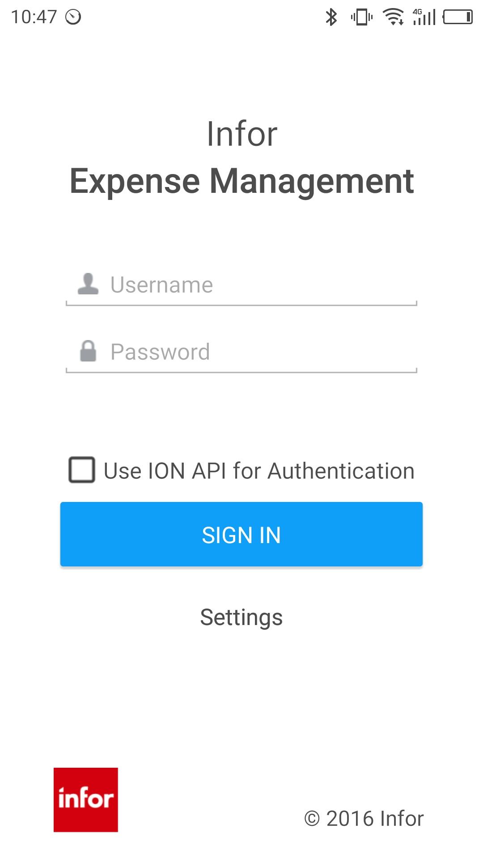Image resolution: width=483 pixels, height=859 pixels.
Task: Click the padlock icon beside Password
Action: (x=88, y=351)
